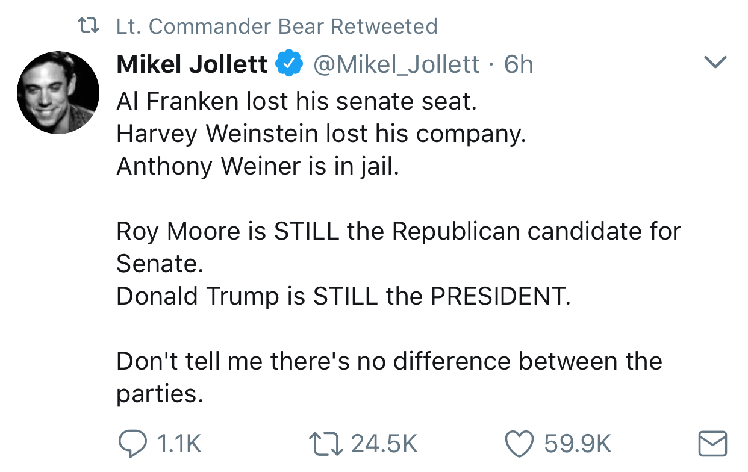Viewport: 748px width, 472px height.
Task: View the 1.1K replies count
Action: 179,444
